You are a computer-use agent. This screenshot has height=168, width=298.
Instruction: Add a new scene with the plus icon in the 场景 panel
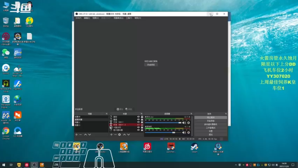(x=76, y=135)
